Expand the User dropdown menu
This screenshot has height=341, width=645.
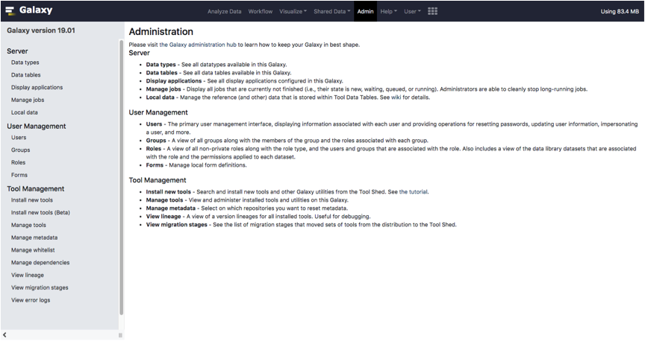(x=412, y=11)
